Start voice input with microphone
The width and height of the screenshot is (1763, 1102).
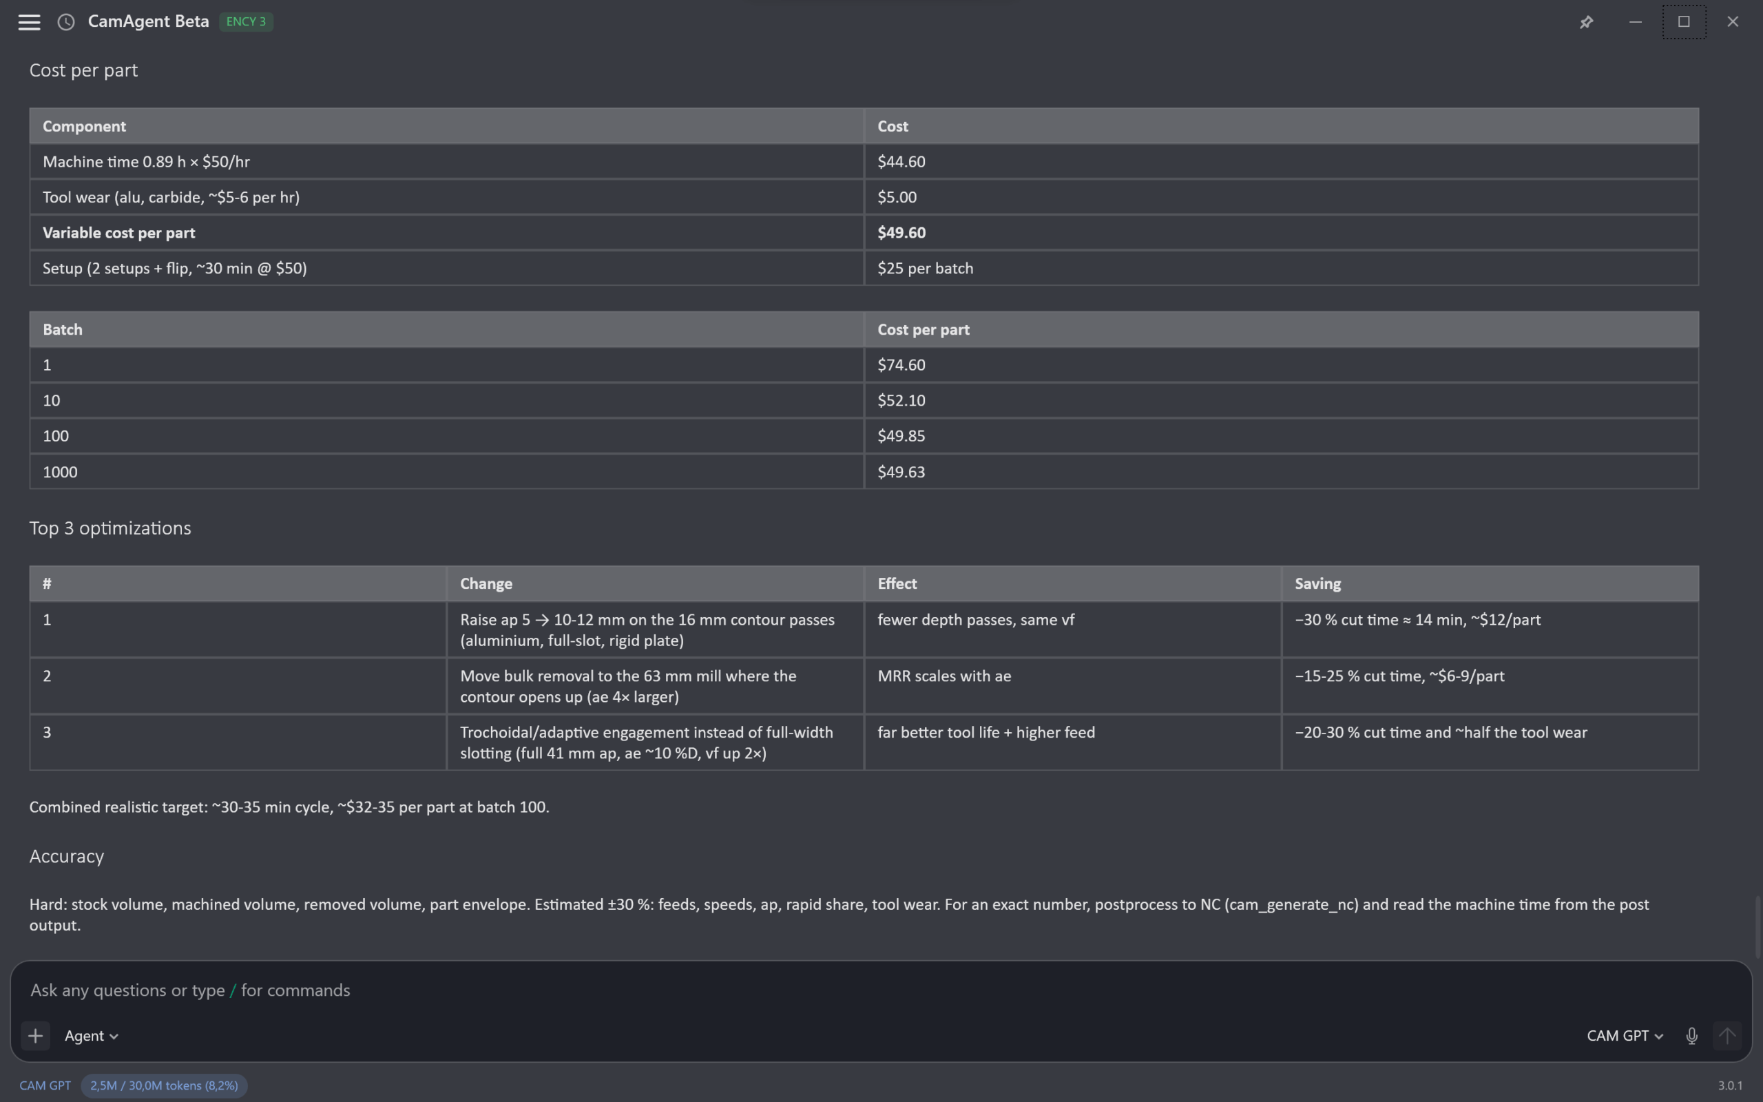tap(1691, 1036)
